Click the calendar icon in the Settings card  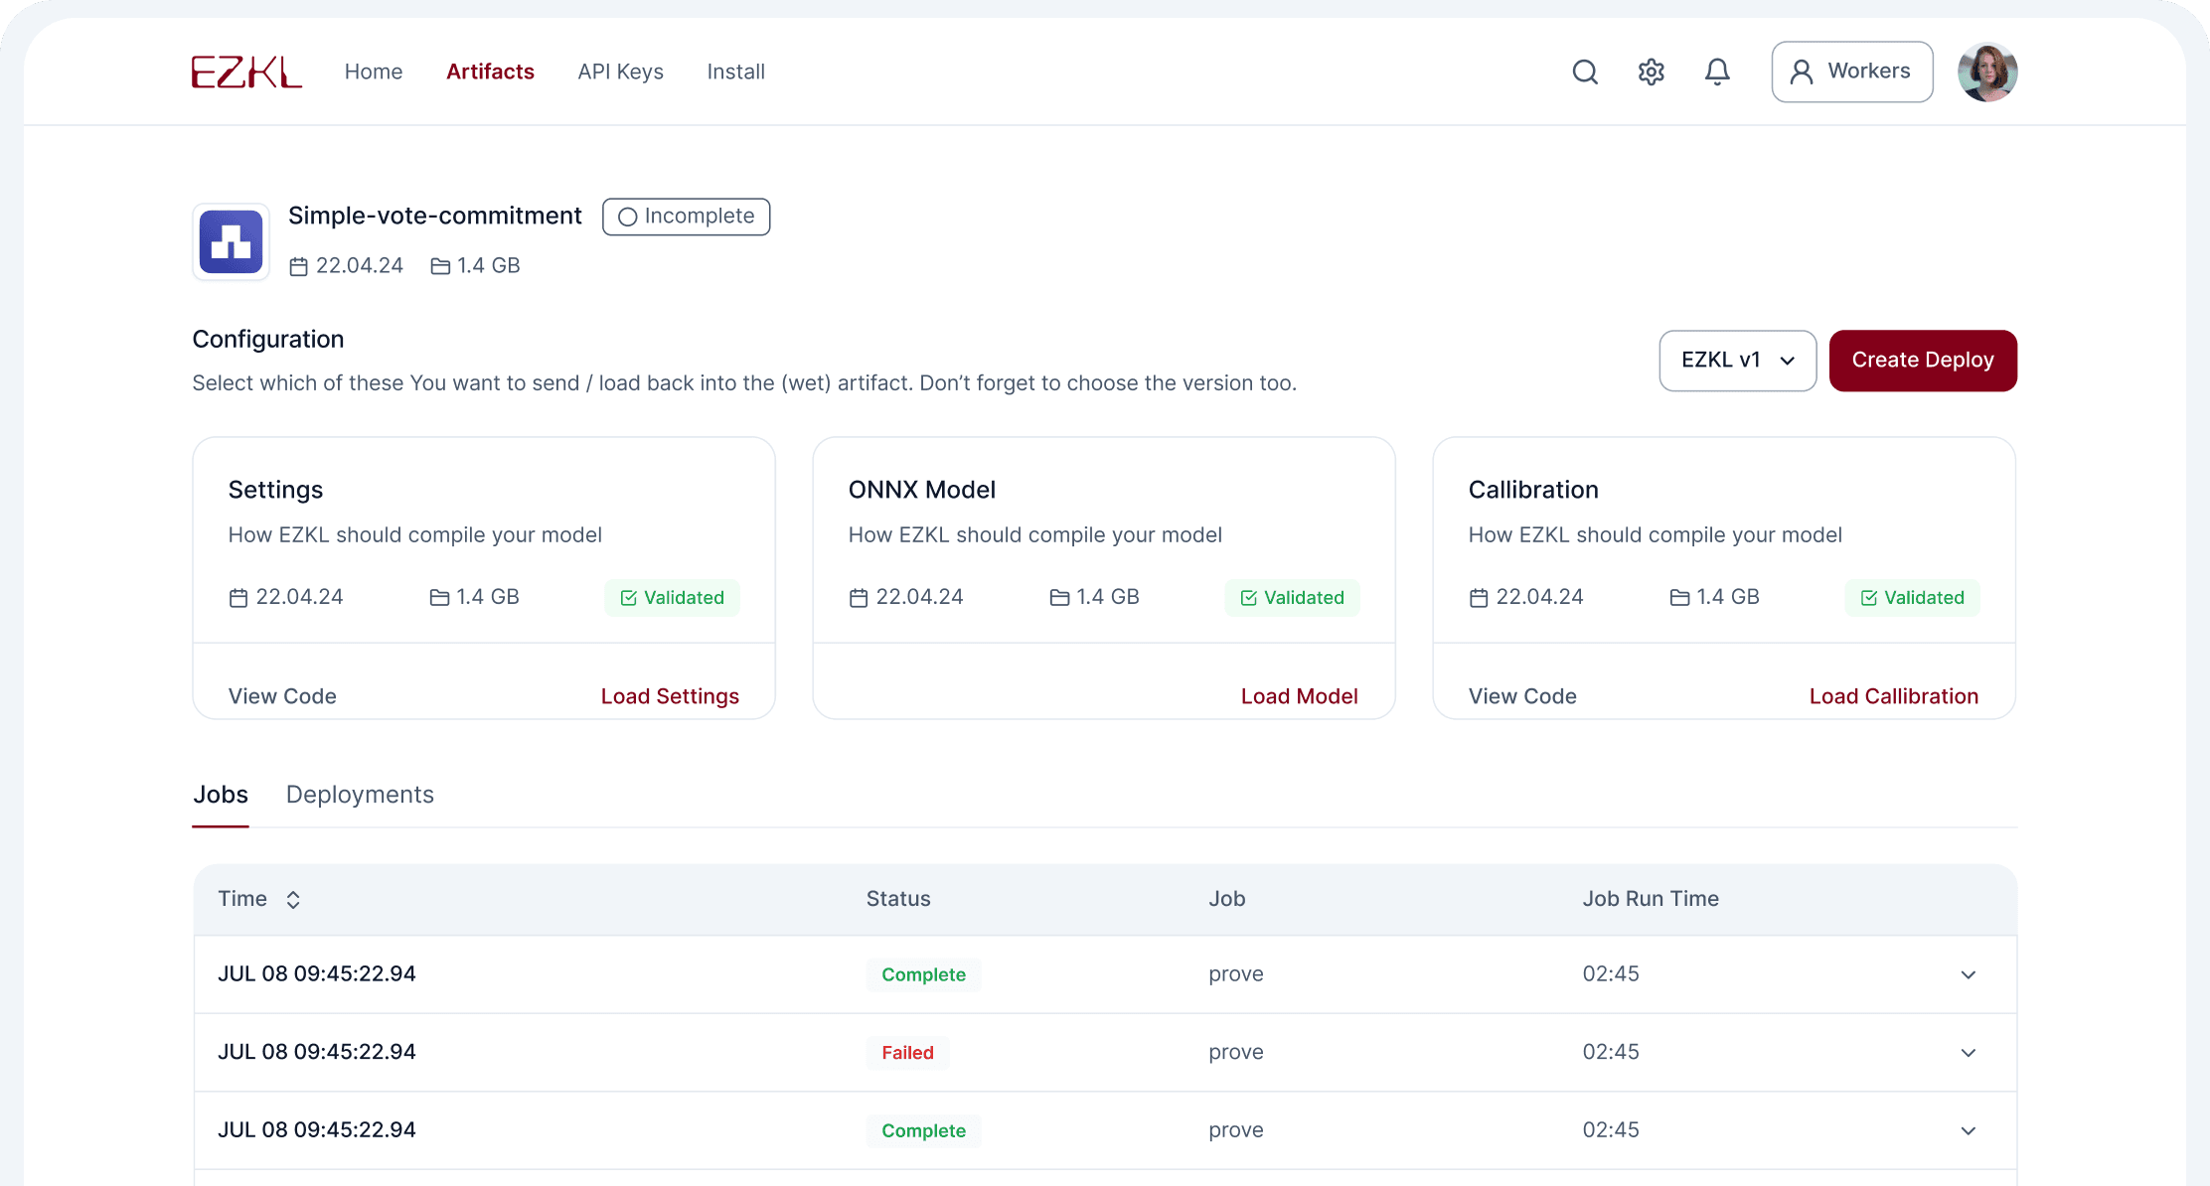point(238,598)
